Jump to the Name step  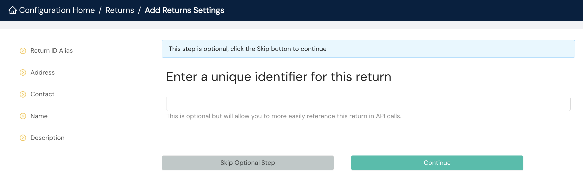(x=39, y=116)
